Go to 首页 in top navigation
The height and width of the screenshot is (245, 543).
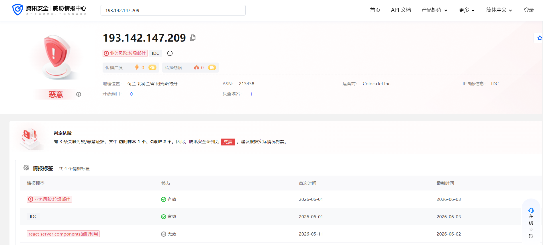coord(375,10)
